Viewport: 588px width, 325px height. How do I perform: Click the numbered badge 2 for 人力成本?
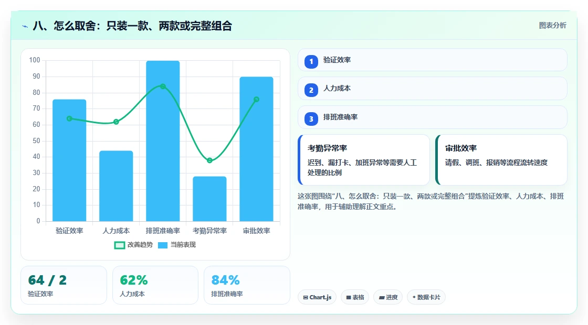point(311,90)
